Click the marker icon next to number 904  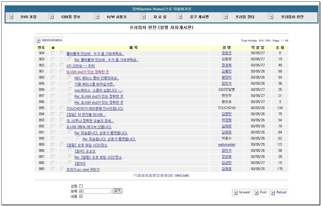(53, 54)
